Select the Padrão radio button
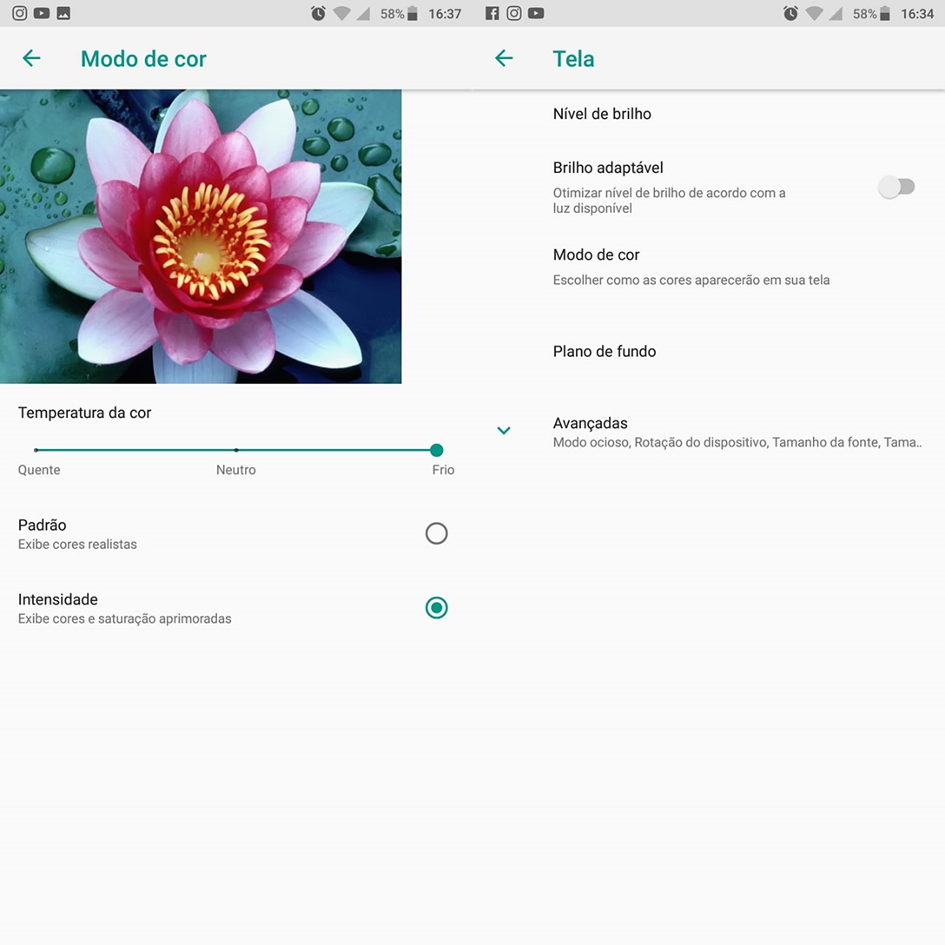This screenshot has width=945, height=945. [x=436, y=533]
